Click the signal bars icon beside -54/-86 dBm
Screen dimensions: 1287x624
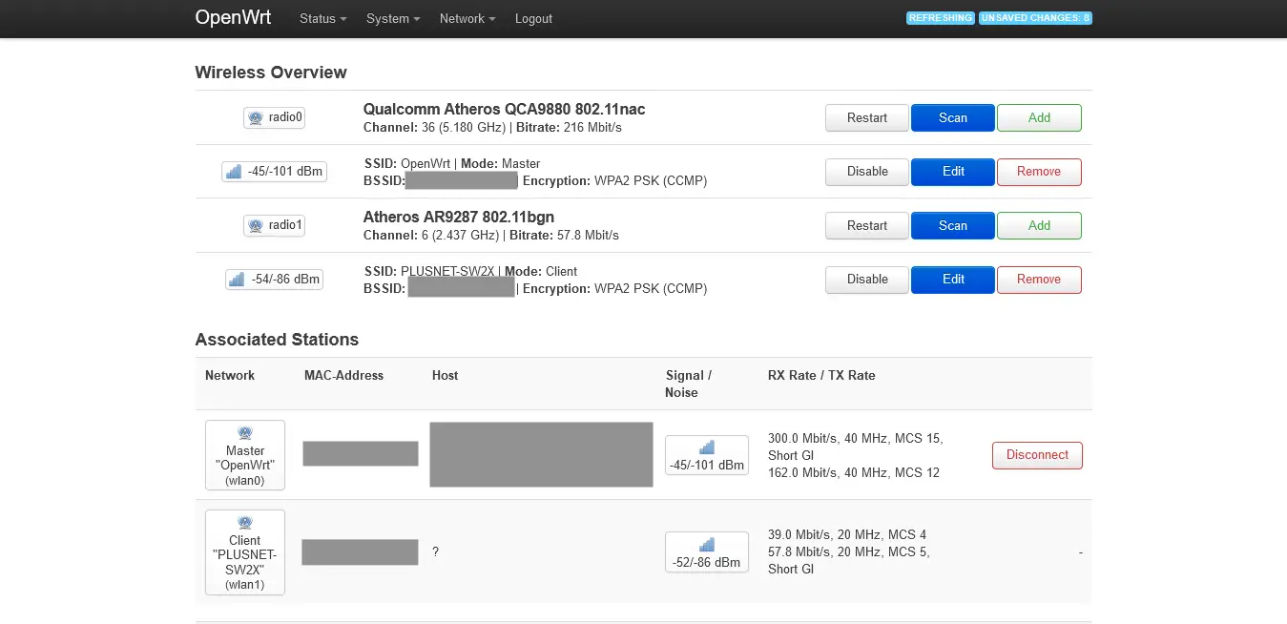pyautogui.click(x=238, y=280)
